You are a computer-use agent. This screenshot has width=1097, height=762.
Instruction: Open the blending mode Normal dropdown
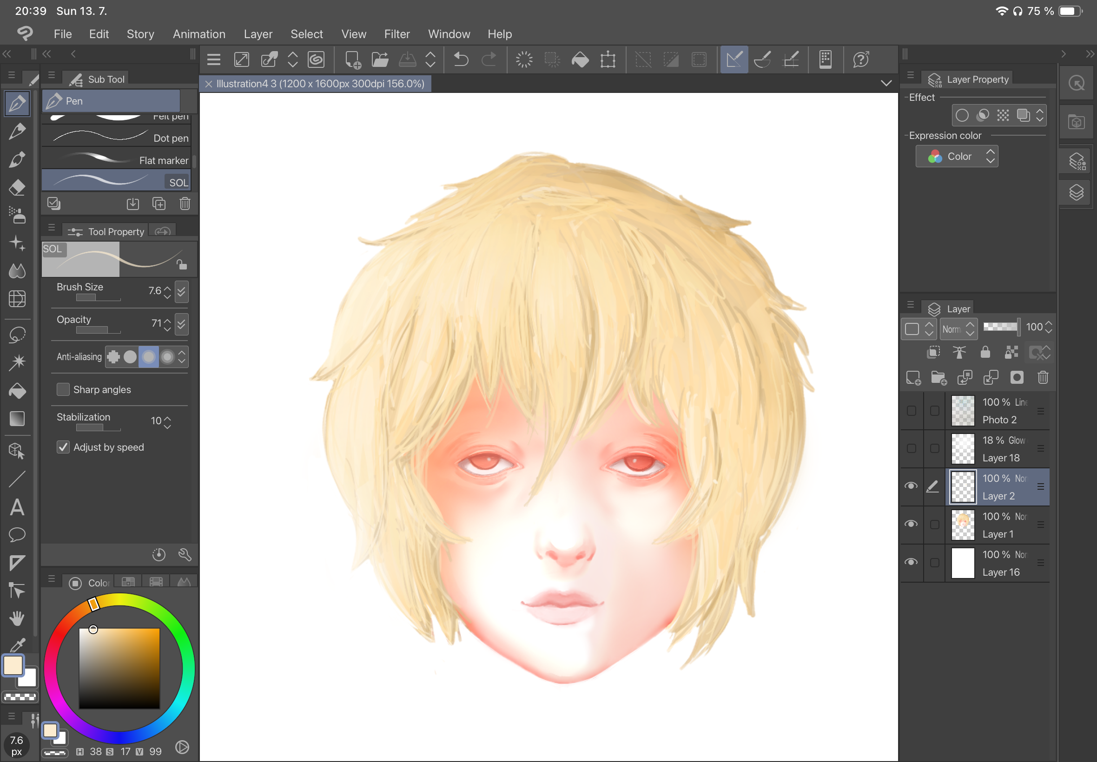(x=958, y=329)
